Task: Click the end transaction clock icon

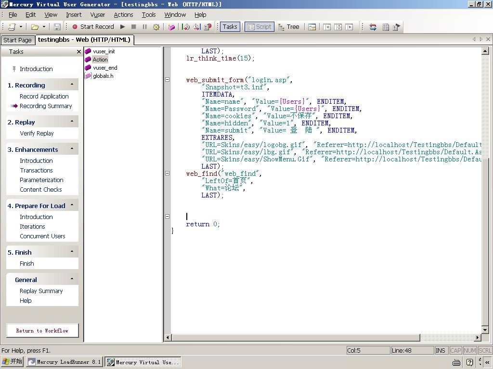Action: point(197,27)
